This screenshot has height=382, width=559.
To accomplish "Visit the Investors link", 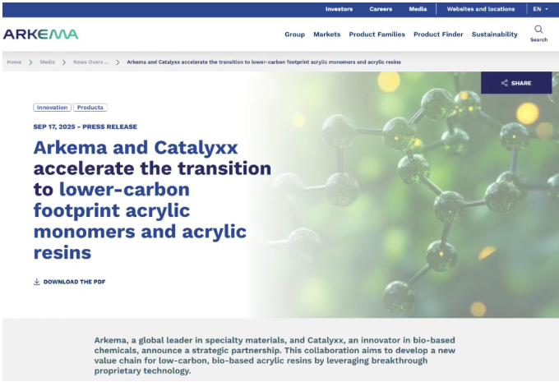I will tap(339, 9).
